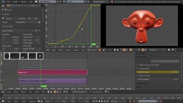
Task: Click the screen layout browse icon
Action: coord(36,2)
